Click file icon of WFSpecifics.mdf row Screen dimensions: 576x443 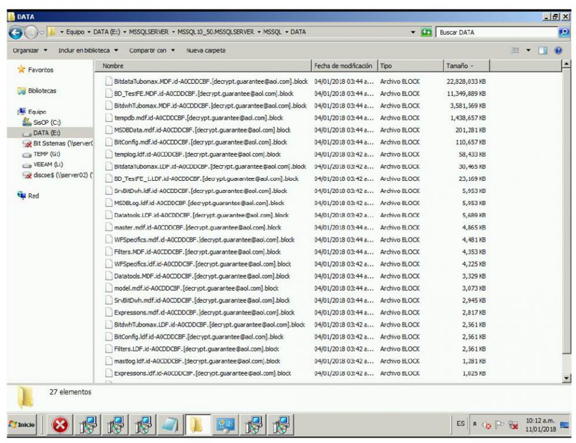[x=108, y=239]
